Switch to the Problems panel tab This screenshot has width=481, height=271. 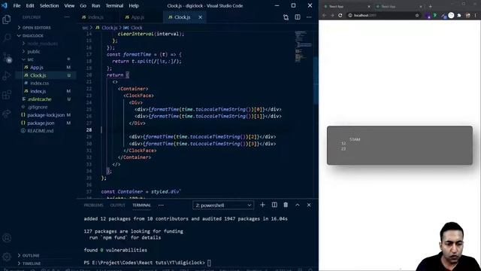point(93,206)
